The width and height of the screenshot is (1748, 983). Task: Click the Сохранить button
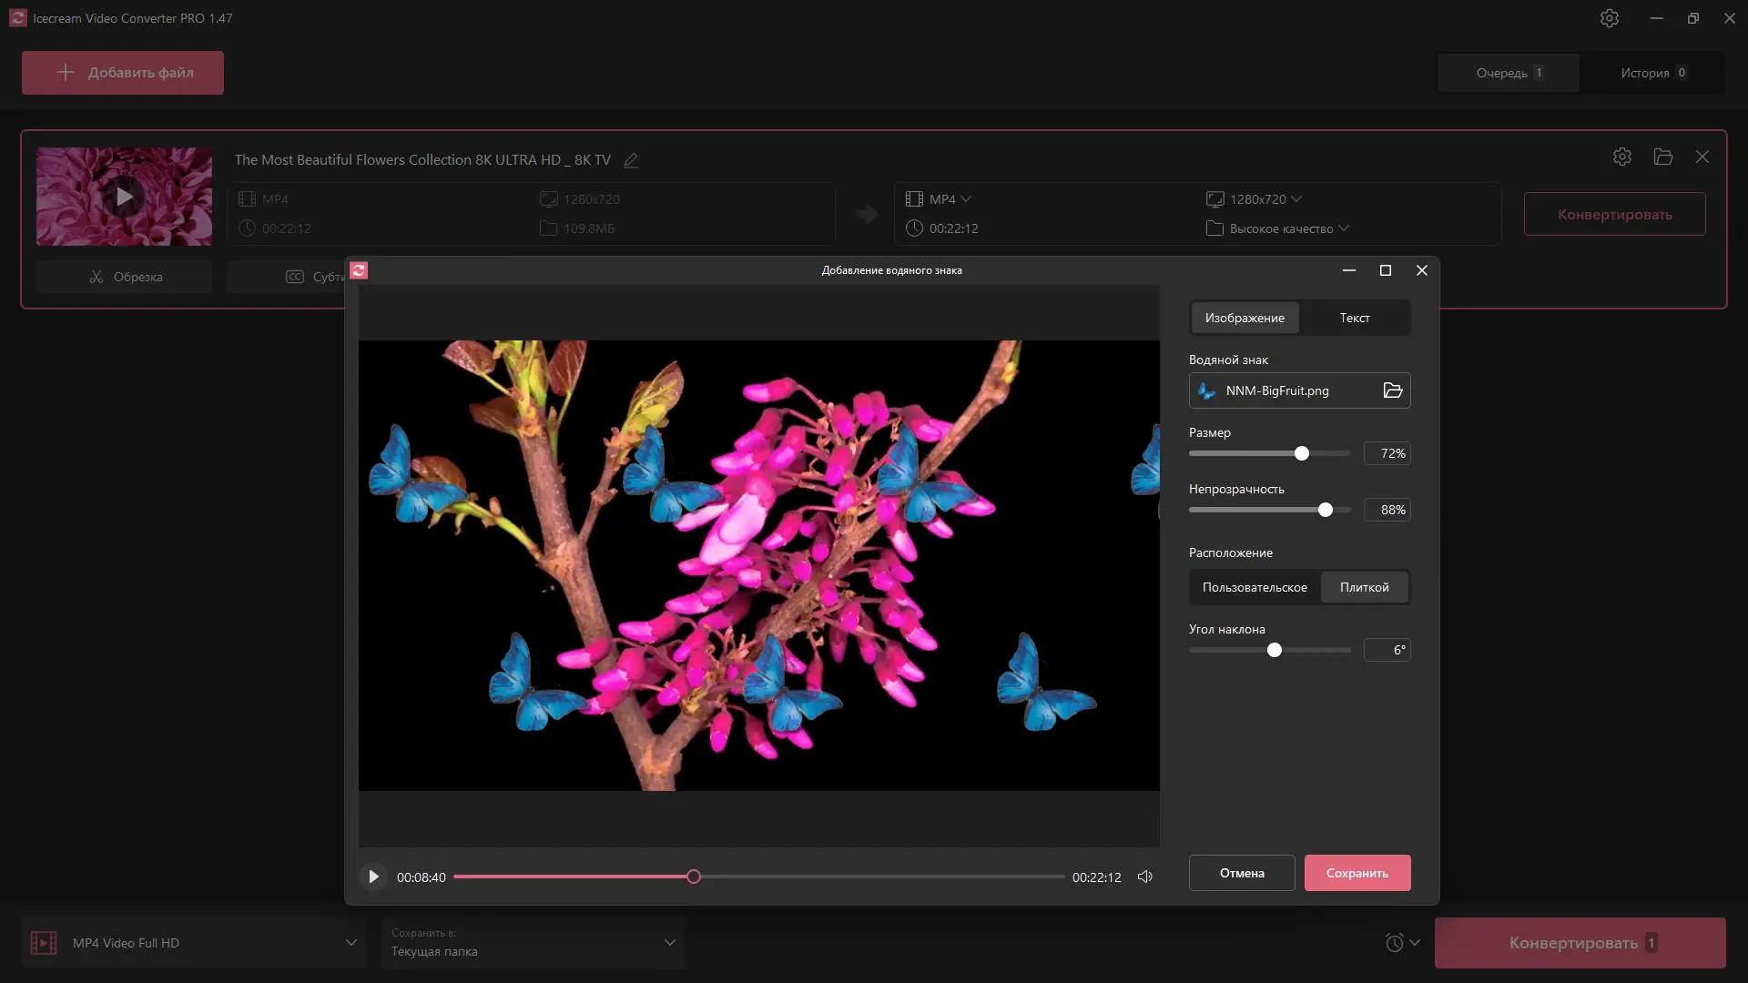1357,873
